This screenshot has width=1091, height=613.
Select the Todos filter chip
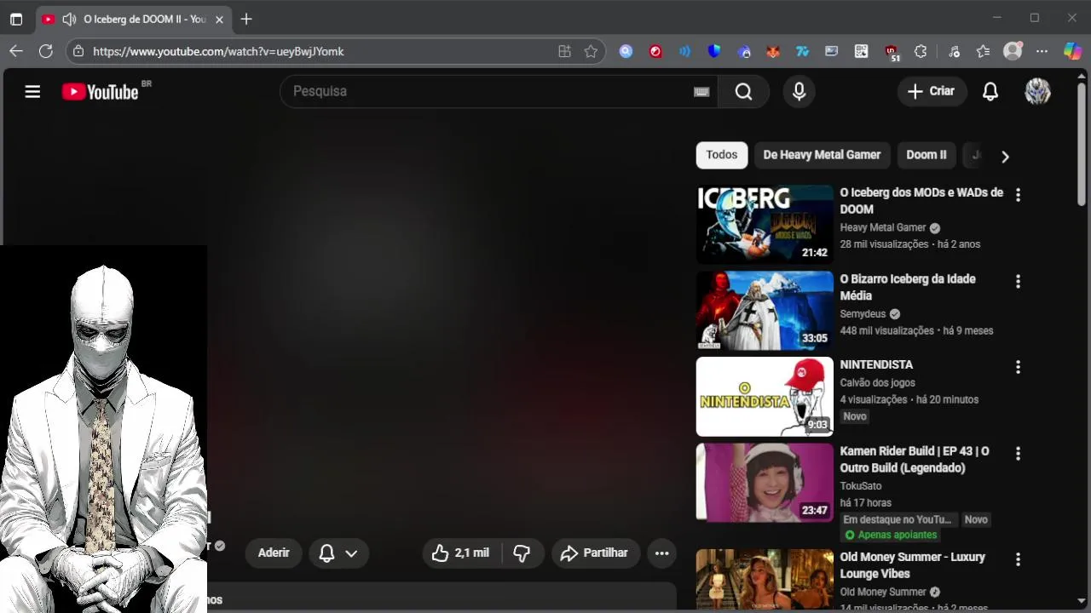coord(721,155)
